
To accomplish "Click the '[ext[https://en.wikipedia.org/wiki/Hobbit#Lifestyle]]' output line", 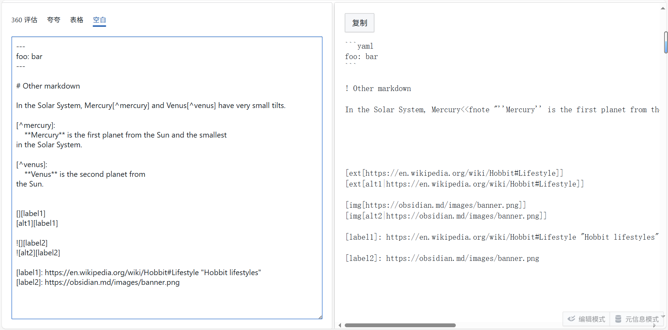I will pos(454,173).
